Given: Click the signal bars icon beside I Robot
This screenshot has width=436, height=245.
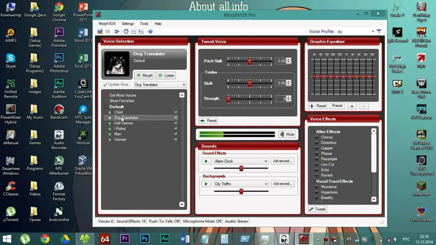Looking at the screenshot, I should tap(176, 129).
